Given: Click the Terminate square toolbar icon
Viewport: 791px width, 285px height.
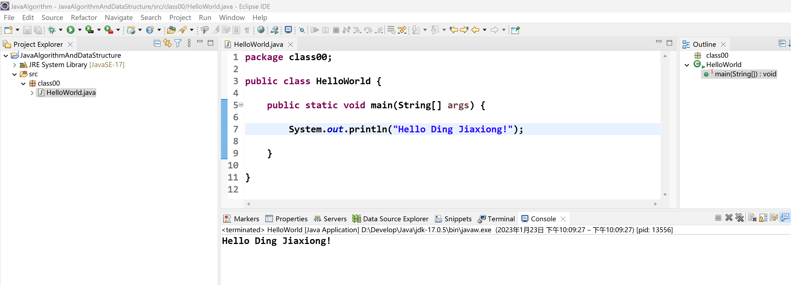Looking at the screenshot, I should [336, 30].
